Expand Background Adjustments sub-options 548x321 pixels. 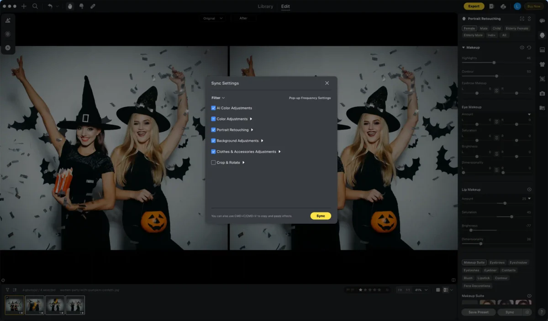tap(262, 141)
